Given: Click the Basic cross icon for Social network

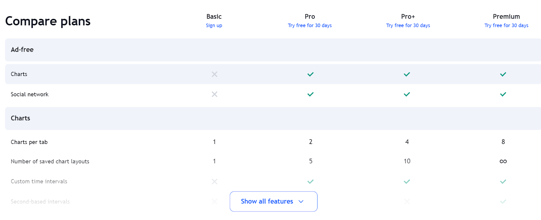Looking at the screenshot, I should click(x=214, y=94).
